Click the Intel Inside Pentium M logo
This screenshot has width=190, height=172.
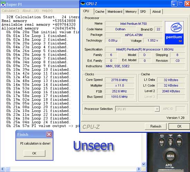[174, 33]
